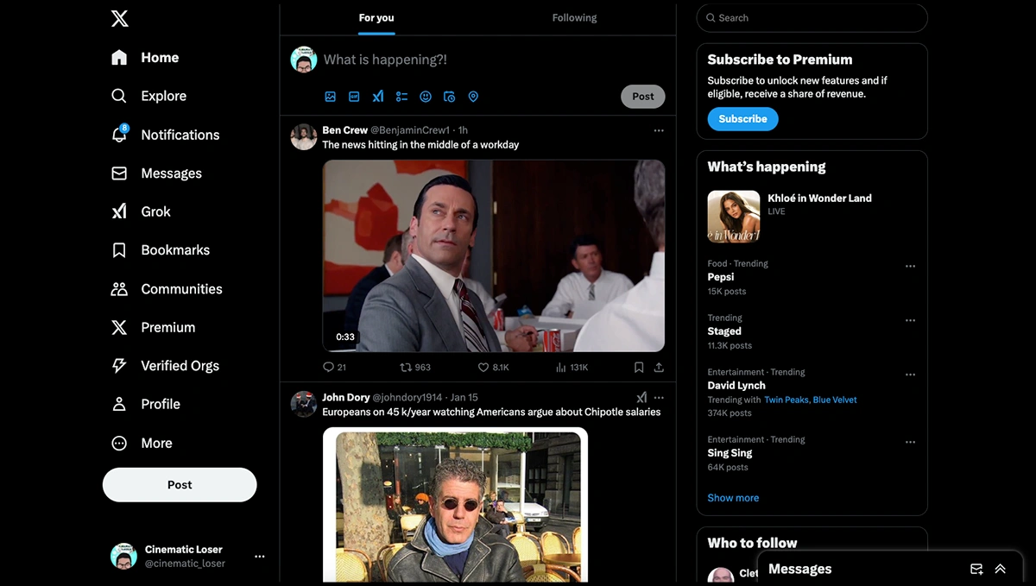
Task: Switch to the Following tab
Action: (574, 18)
